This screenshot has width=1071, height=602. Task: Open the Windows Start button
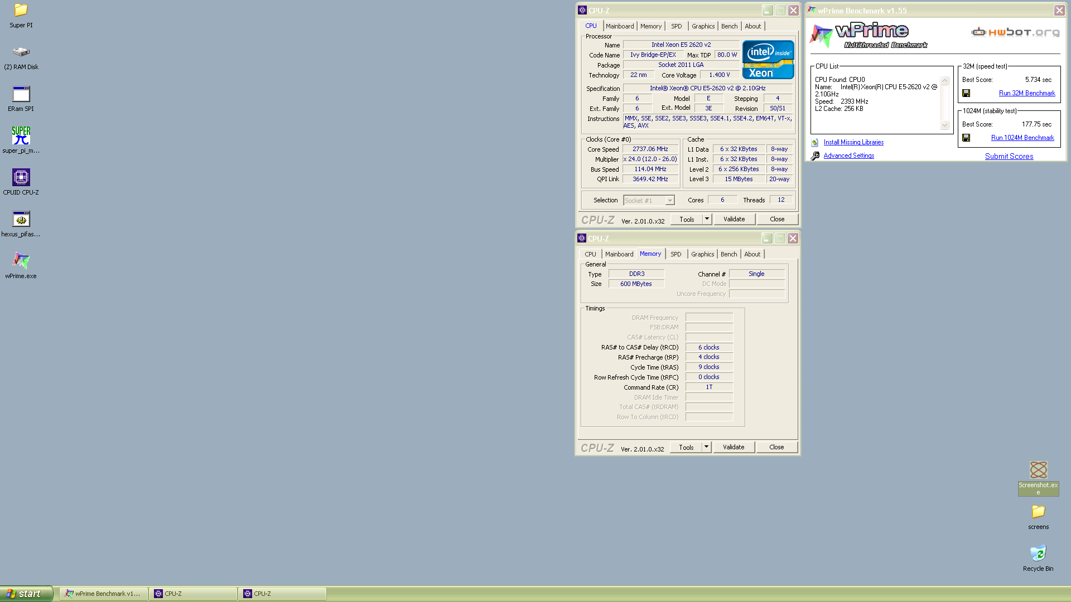click(26, 594)
